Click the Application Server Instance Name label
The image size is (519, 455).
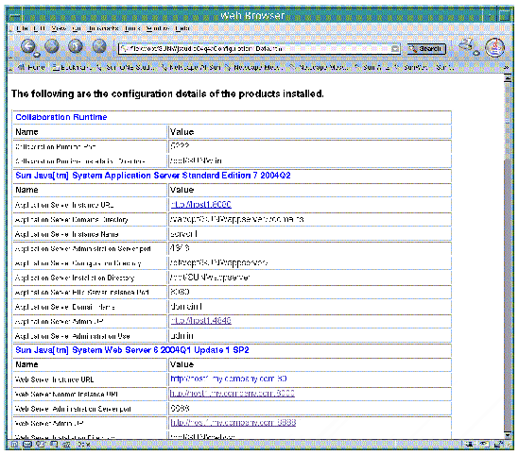pyautogui.click(x=66, y=234)
